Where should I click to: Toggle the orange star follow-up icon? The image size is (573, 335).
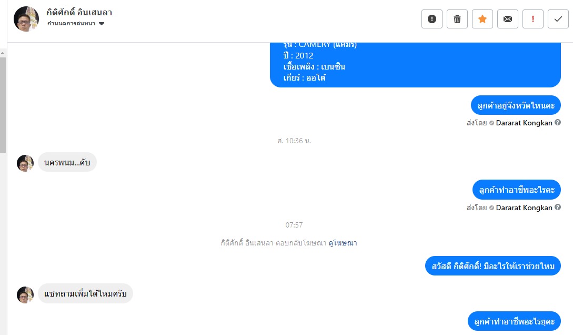point(482,19)
